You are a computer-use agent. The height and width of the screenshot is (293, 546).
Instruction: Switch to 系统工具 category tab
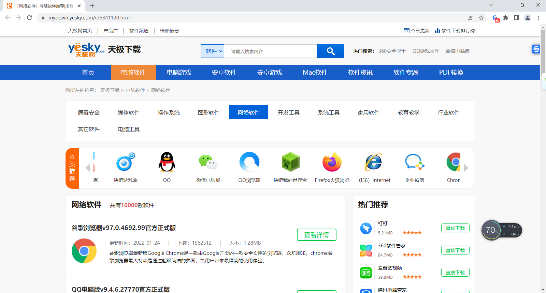(329, 112)
